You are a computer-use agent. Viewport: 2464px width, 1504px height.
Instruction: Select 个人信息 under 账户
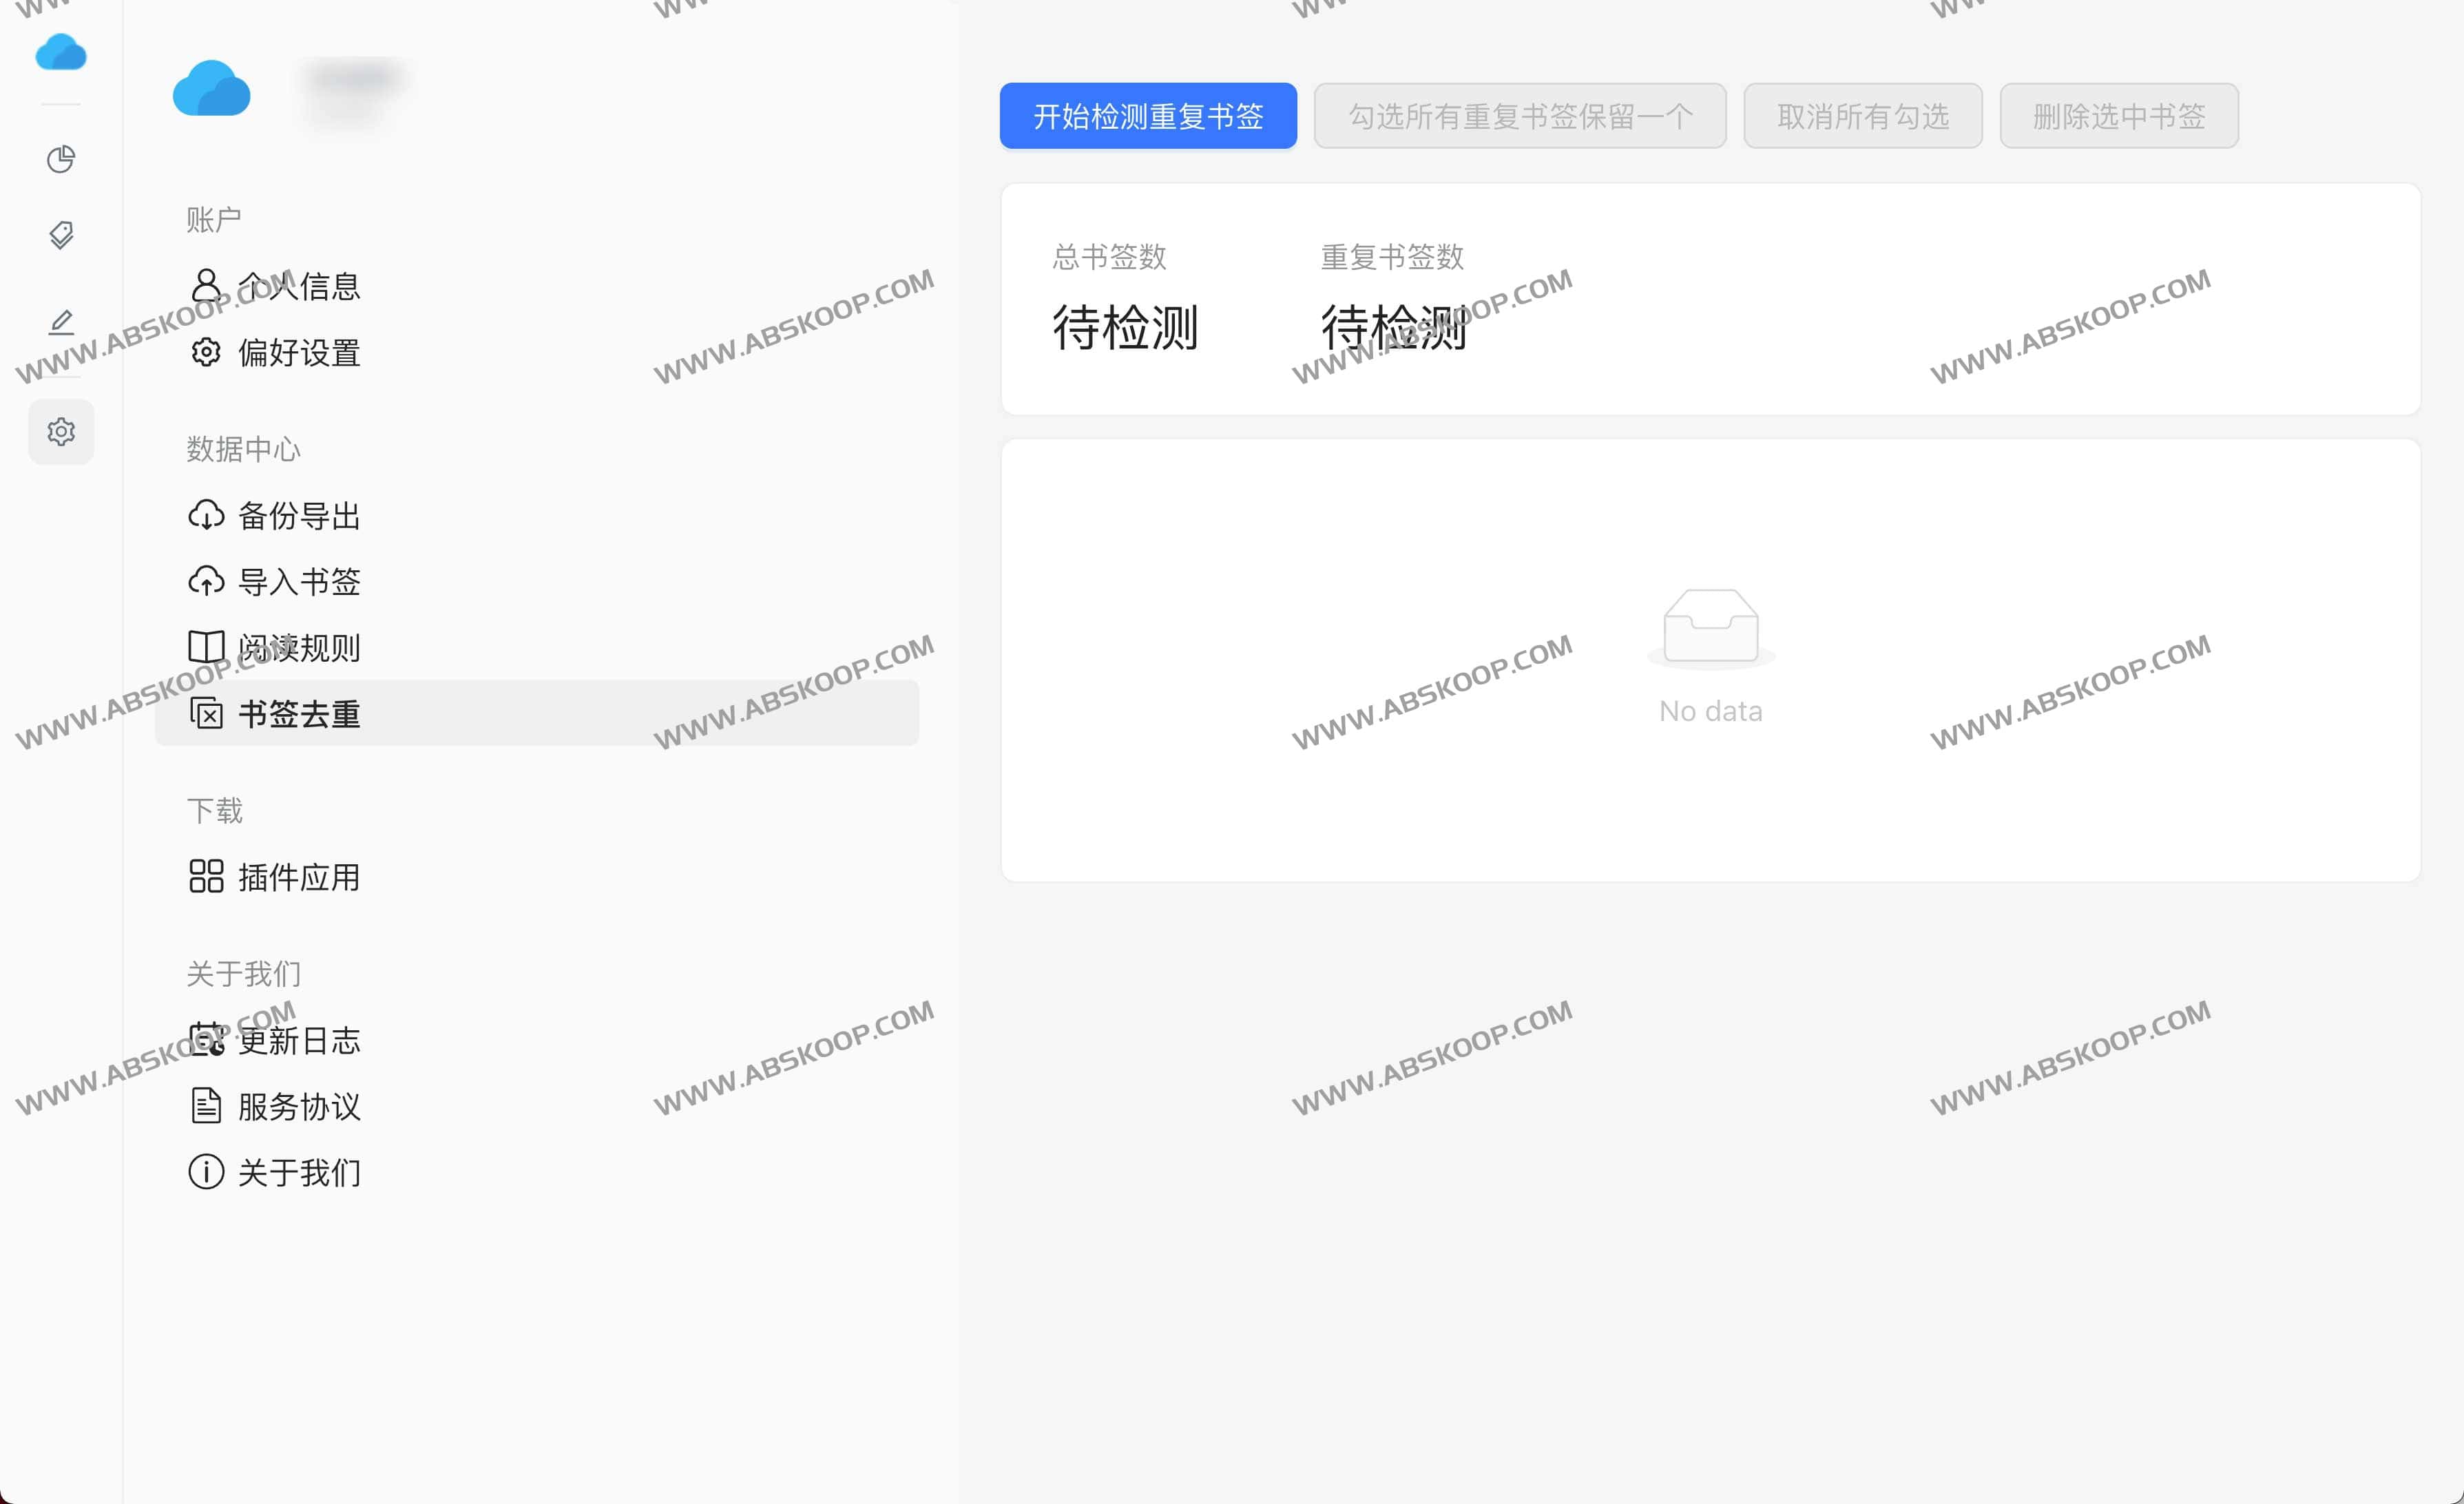299,287
